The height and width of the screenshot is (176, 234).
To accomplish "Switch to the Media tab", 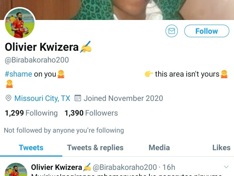I will point(159,148).
